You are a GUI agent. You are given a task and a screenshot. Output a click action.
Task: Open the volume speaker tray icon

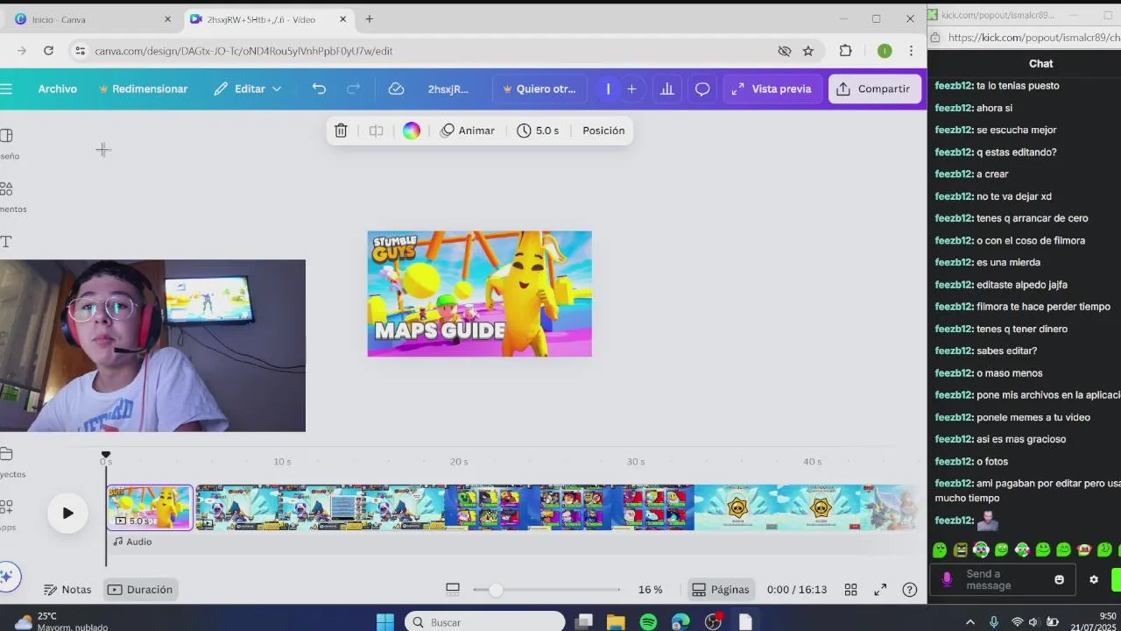pos(1033,622)
